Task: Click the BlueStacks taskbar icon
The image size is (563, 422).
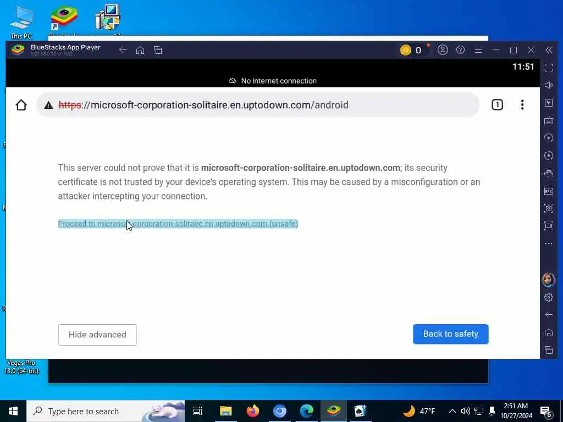Action: click(334, 411)
